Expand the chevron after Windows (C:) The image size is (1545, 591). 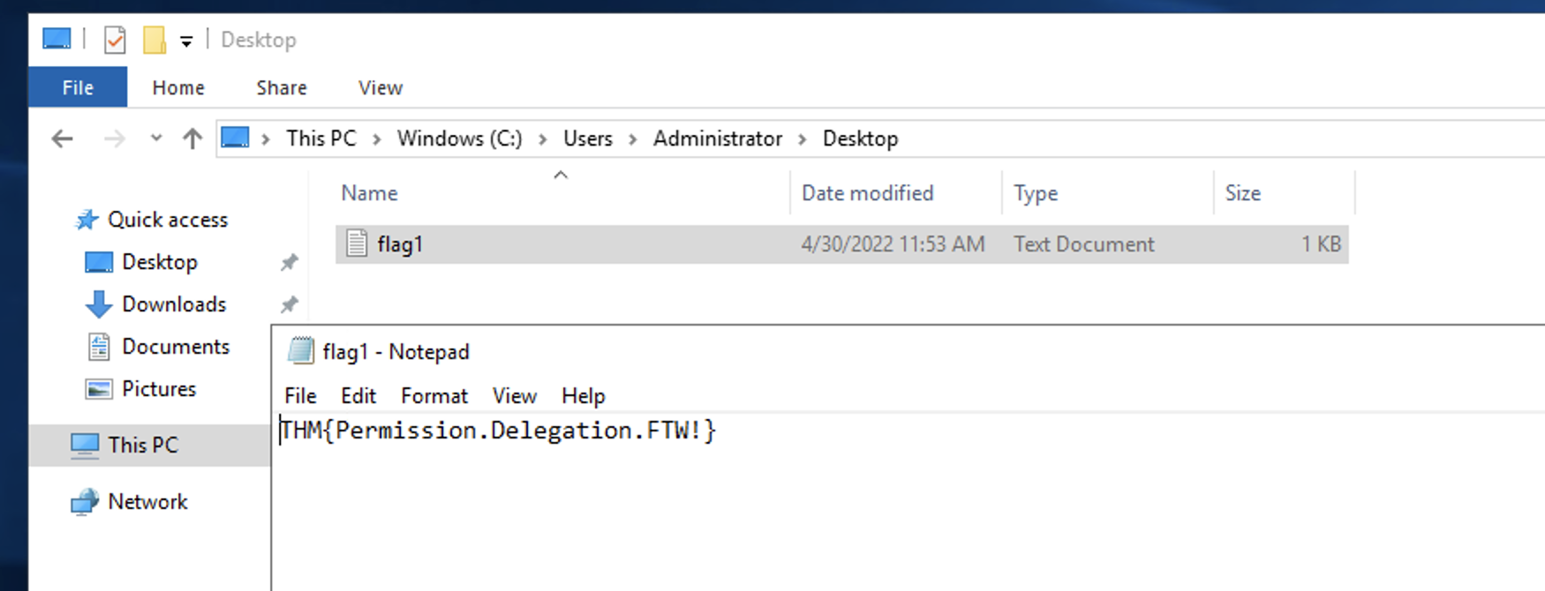coord(543,139)
